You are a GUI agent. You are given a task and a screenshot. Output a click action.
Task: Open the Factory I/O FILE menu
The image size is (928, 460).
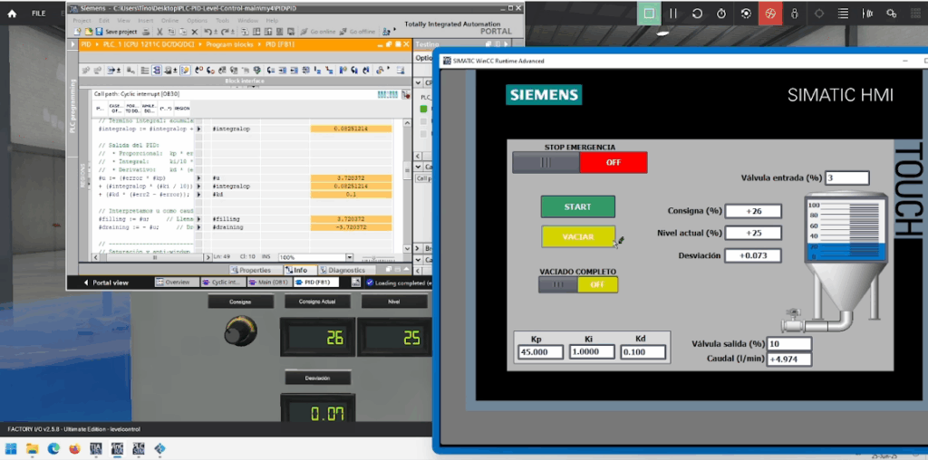38,13
